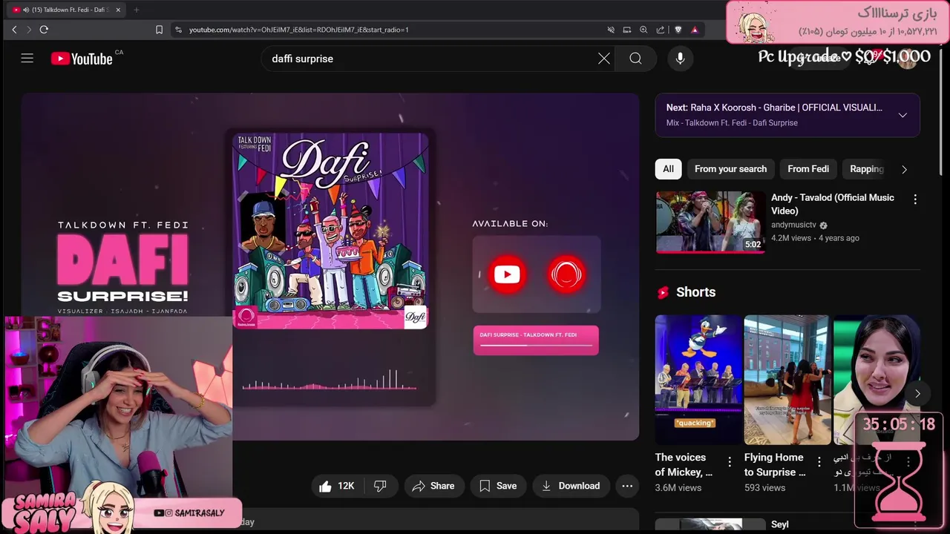Screen dimensions: 950x534
Task: Clear the search text with the X icon
Action: coord(604,59)
